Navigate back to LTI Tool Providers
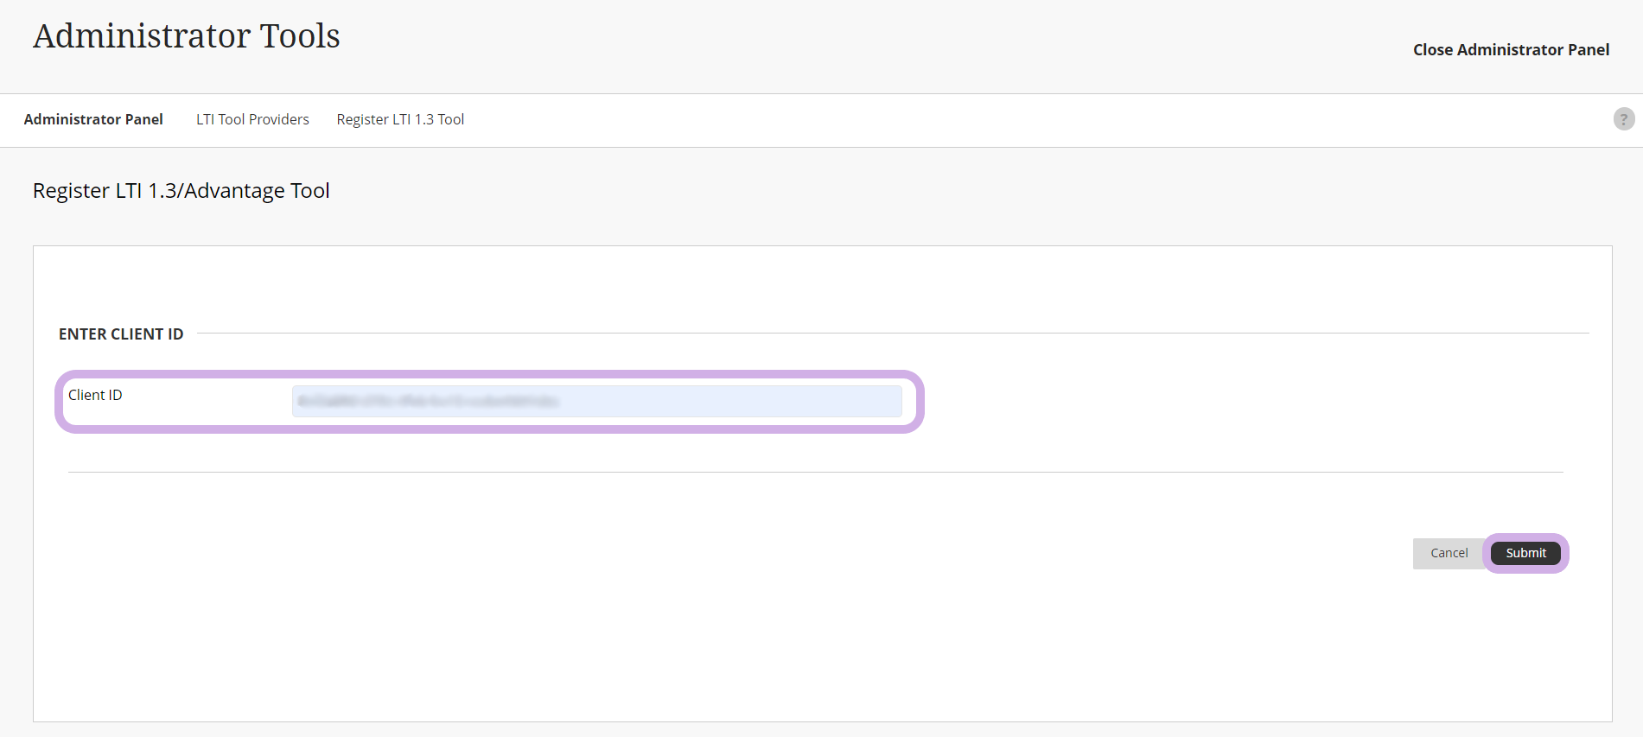Image resolution: width=1643 pixels, height=737 pixels. [252, 119]
